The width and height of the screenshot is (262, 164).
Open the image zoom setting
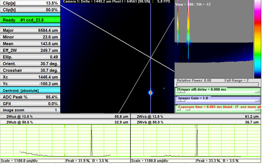30,110
